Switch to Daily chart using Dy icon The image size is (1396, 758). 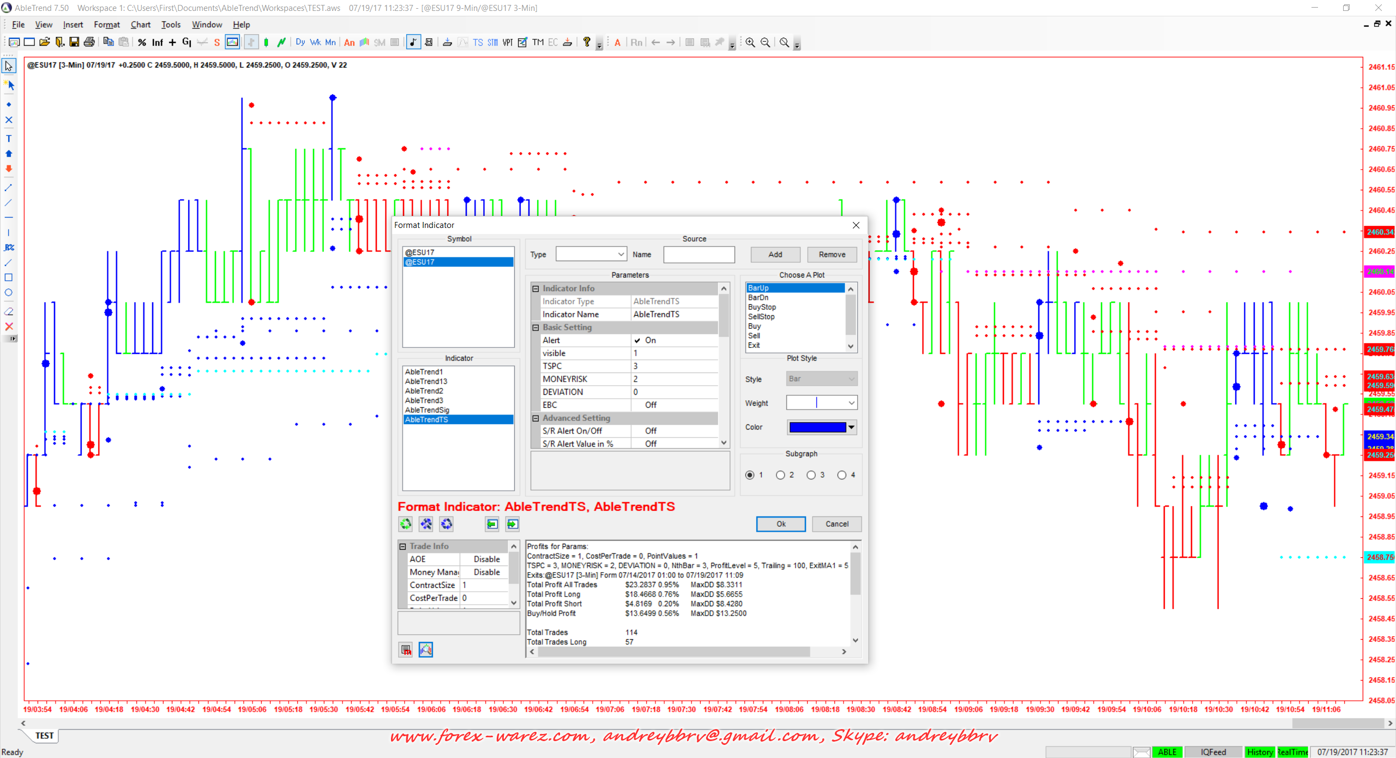[x=300, y=43]
